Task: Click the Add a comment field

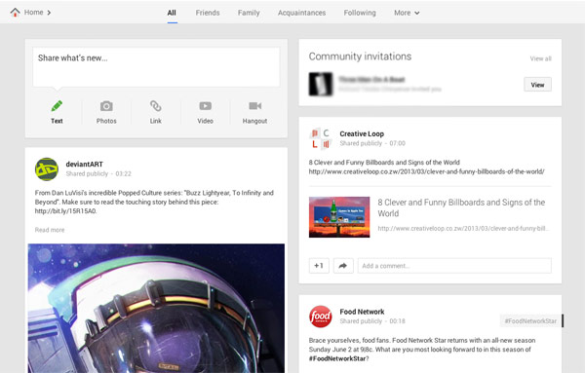Action: [x=454, y=266]
